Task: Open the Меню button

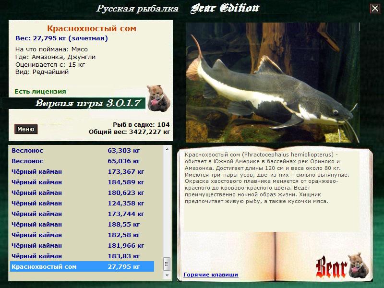Action: 25,129
